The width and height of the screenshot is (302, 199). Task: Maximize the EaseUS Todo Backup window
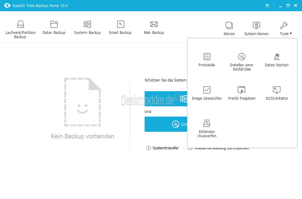(288, 5)
